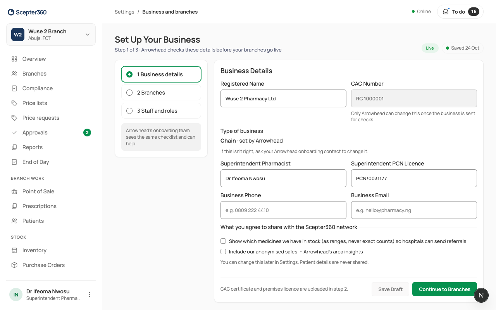Click the Prescriptions copy icon

pos(14,206)
